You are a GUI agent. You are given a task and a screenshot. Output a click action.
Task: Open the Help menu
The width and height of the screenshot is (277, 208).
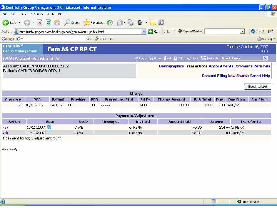pyautogui.click(x=61, y=14)
